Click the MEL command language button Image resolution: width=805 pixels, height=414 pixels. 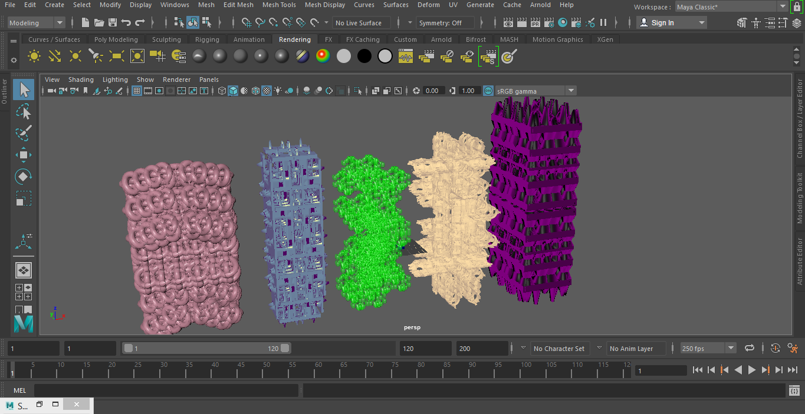coord(19,390)
